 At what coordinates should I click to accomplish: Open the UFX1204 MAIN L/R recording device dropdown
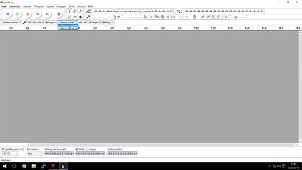click(x=42, y=22)
